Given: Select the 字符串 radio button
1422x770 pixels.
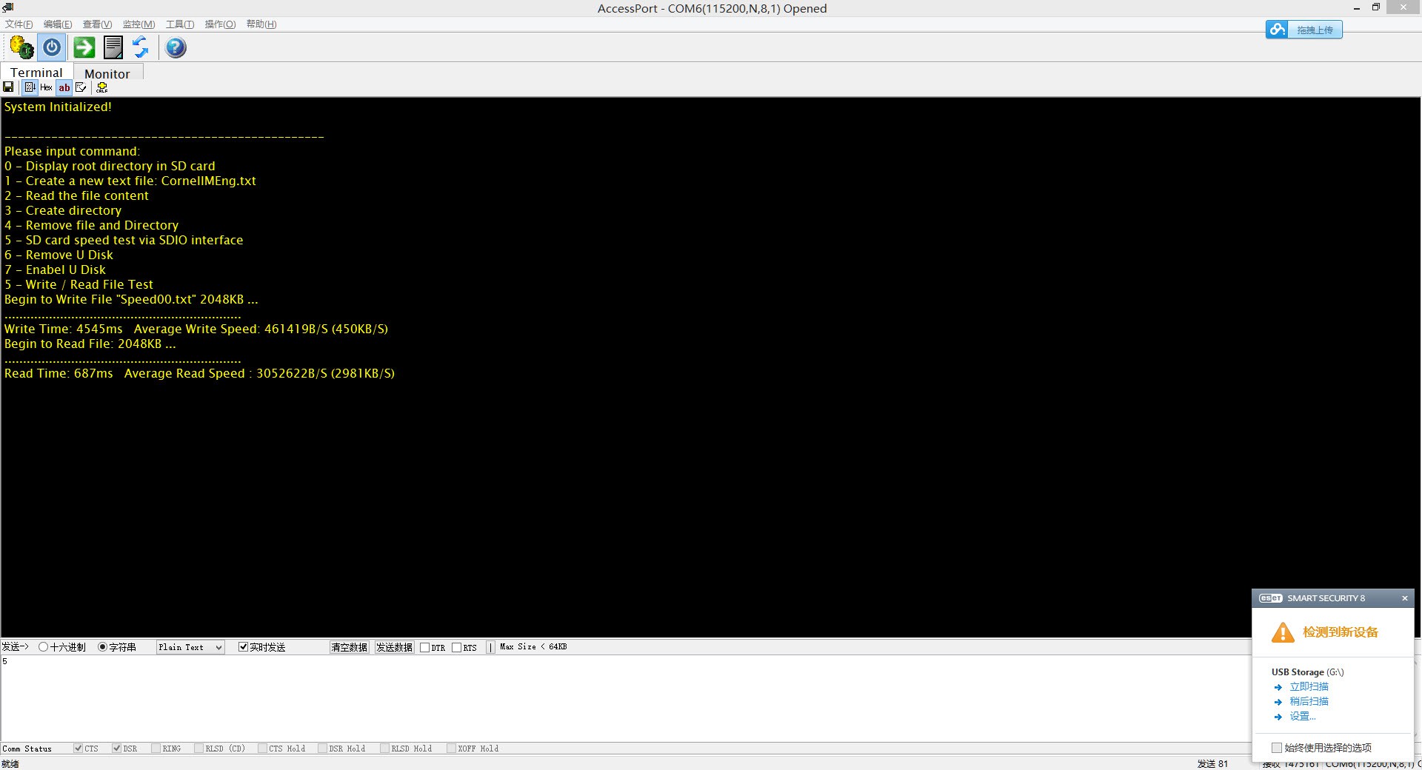Looking at the screenshot, I should [102, 647].
